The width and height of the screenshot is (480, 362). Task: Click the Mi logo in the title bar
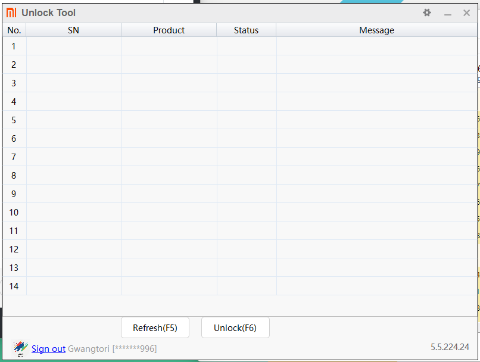point(11,13)
